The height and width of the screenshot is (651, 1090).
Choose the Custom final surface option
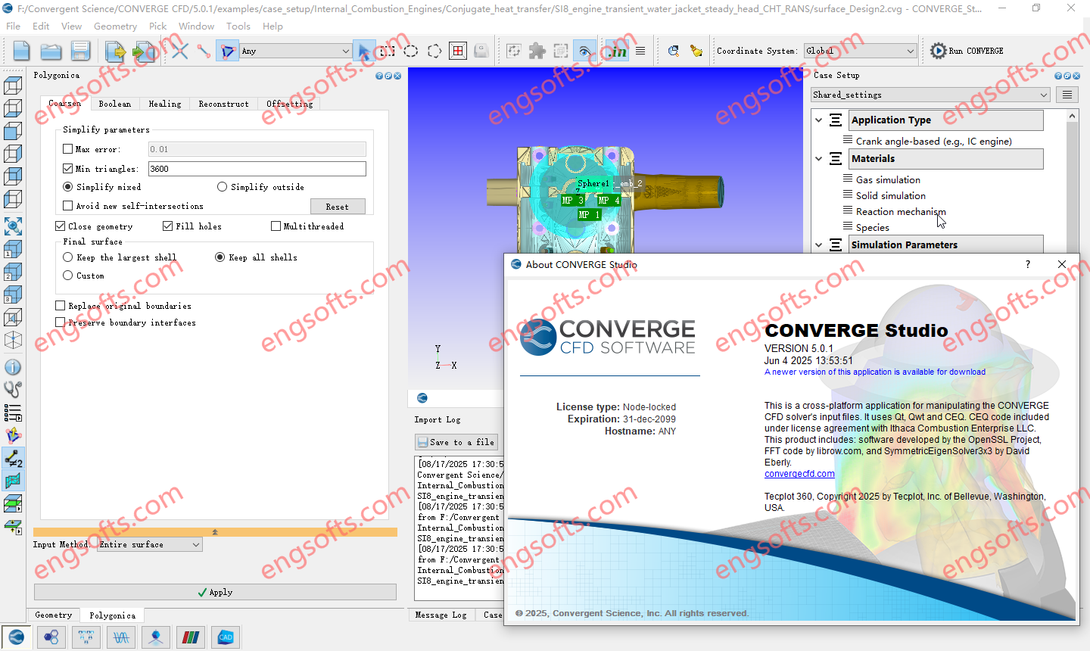coord(68,276)
